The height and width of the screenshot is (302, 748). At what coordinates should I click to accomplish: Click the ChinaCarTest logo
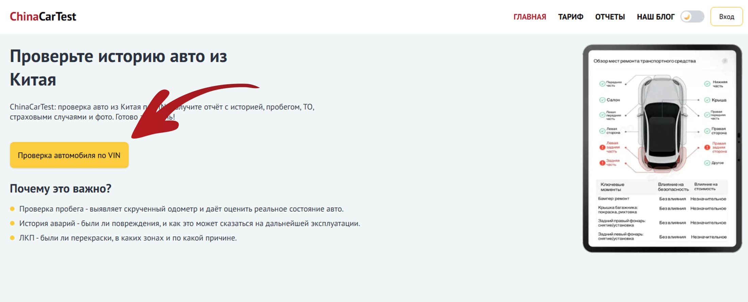click(43, 17)
